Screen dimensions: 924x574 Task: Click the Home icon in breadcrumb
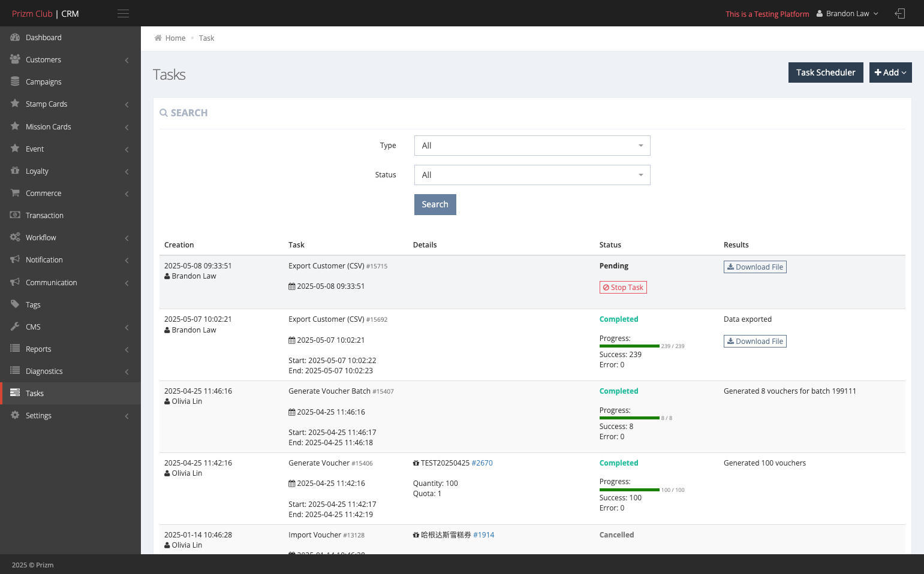pos(158,38)
